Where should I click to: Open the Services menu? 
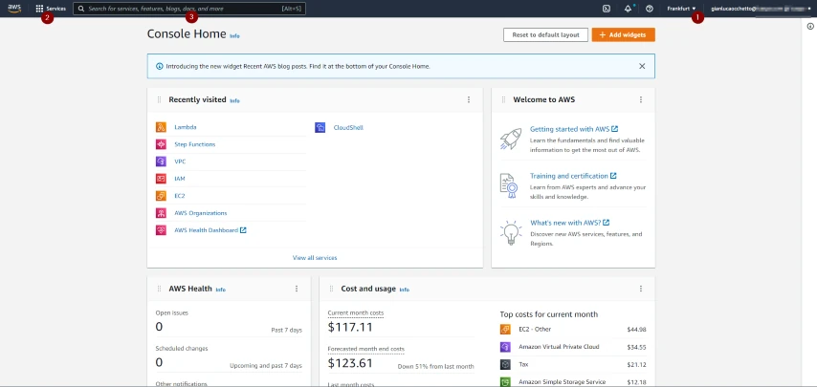tap(51, 9)
